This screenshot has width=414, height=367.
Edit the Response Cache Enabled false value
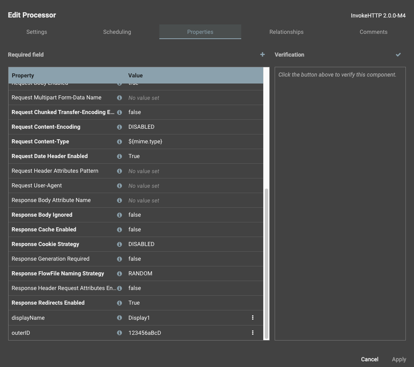135,229
